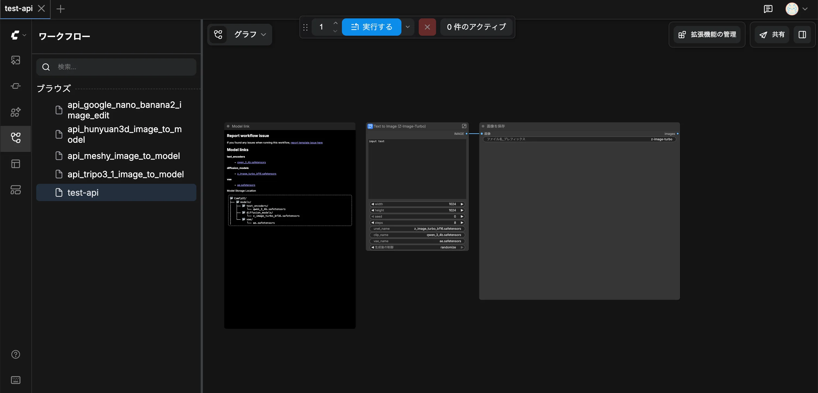Open the stacked-panels icon above help icon
This screenshot has height=393, width=818.
tap(16, 190)
